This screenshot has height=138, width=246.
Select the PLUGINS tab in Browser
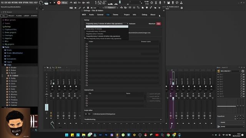19,16
